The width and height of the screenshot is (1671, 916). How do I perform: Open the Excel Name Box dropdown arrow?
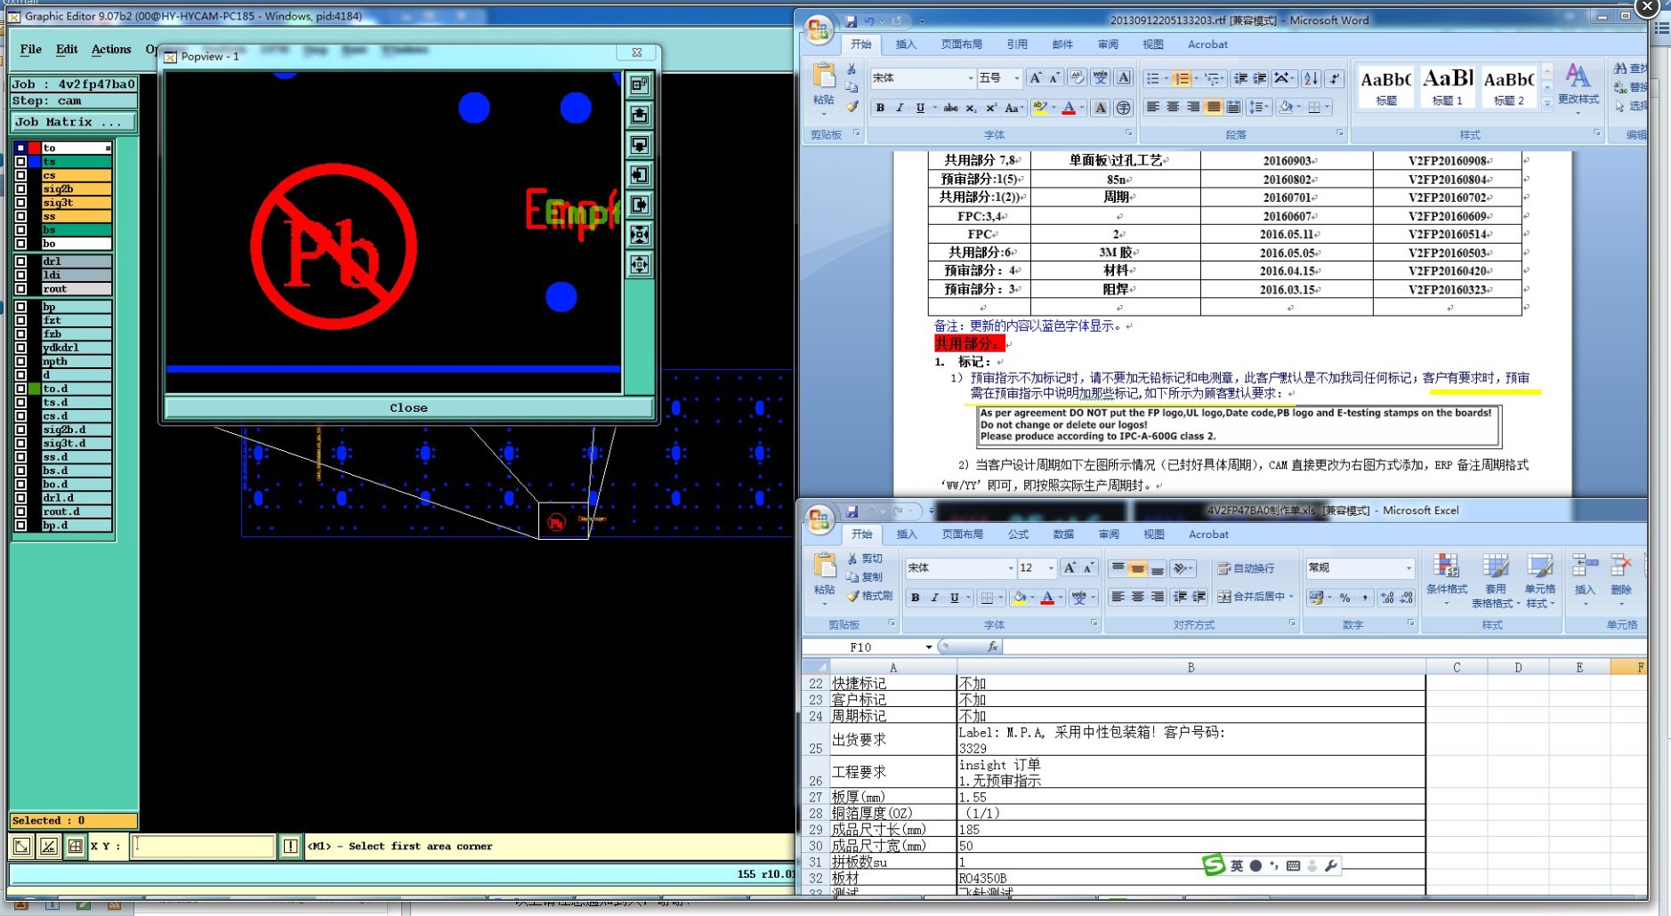tap(929, 647)
